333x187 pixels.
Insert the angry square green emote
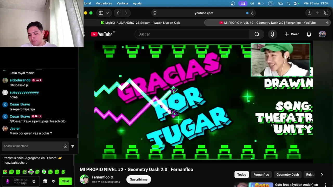pos(24,172)
